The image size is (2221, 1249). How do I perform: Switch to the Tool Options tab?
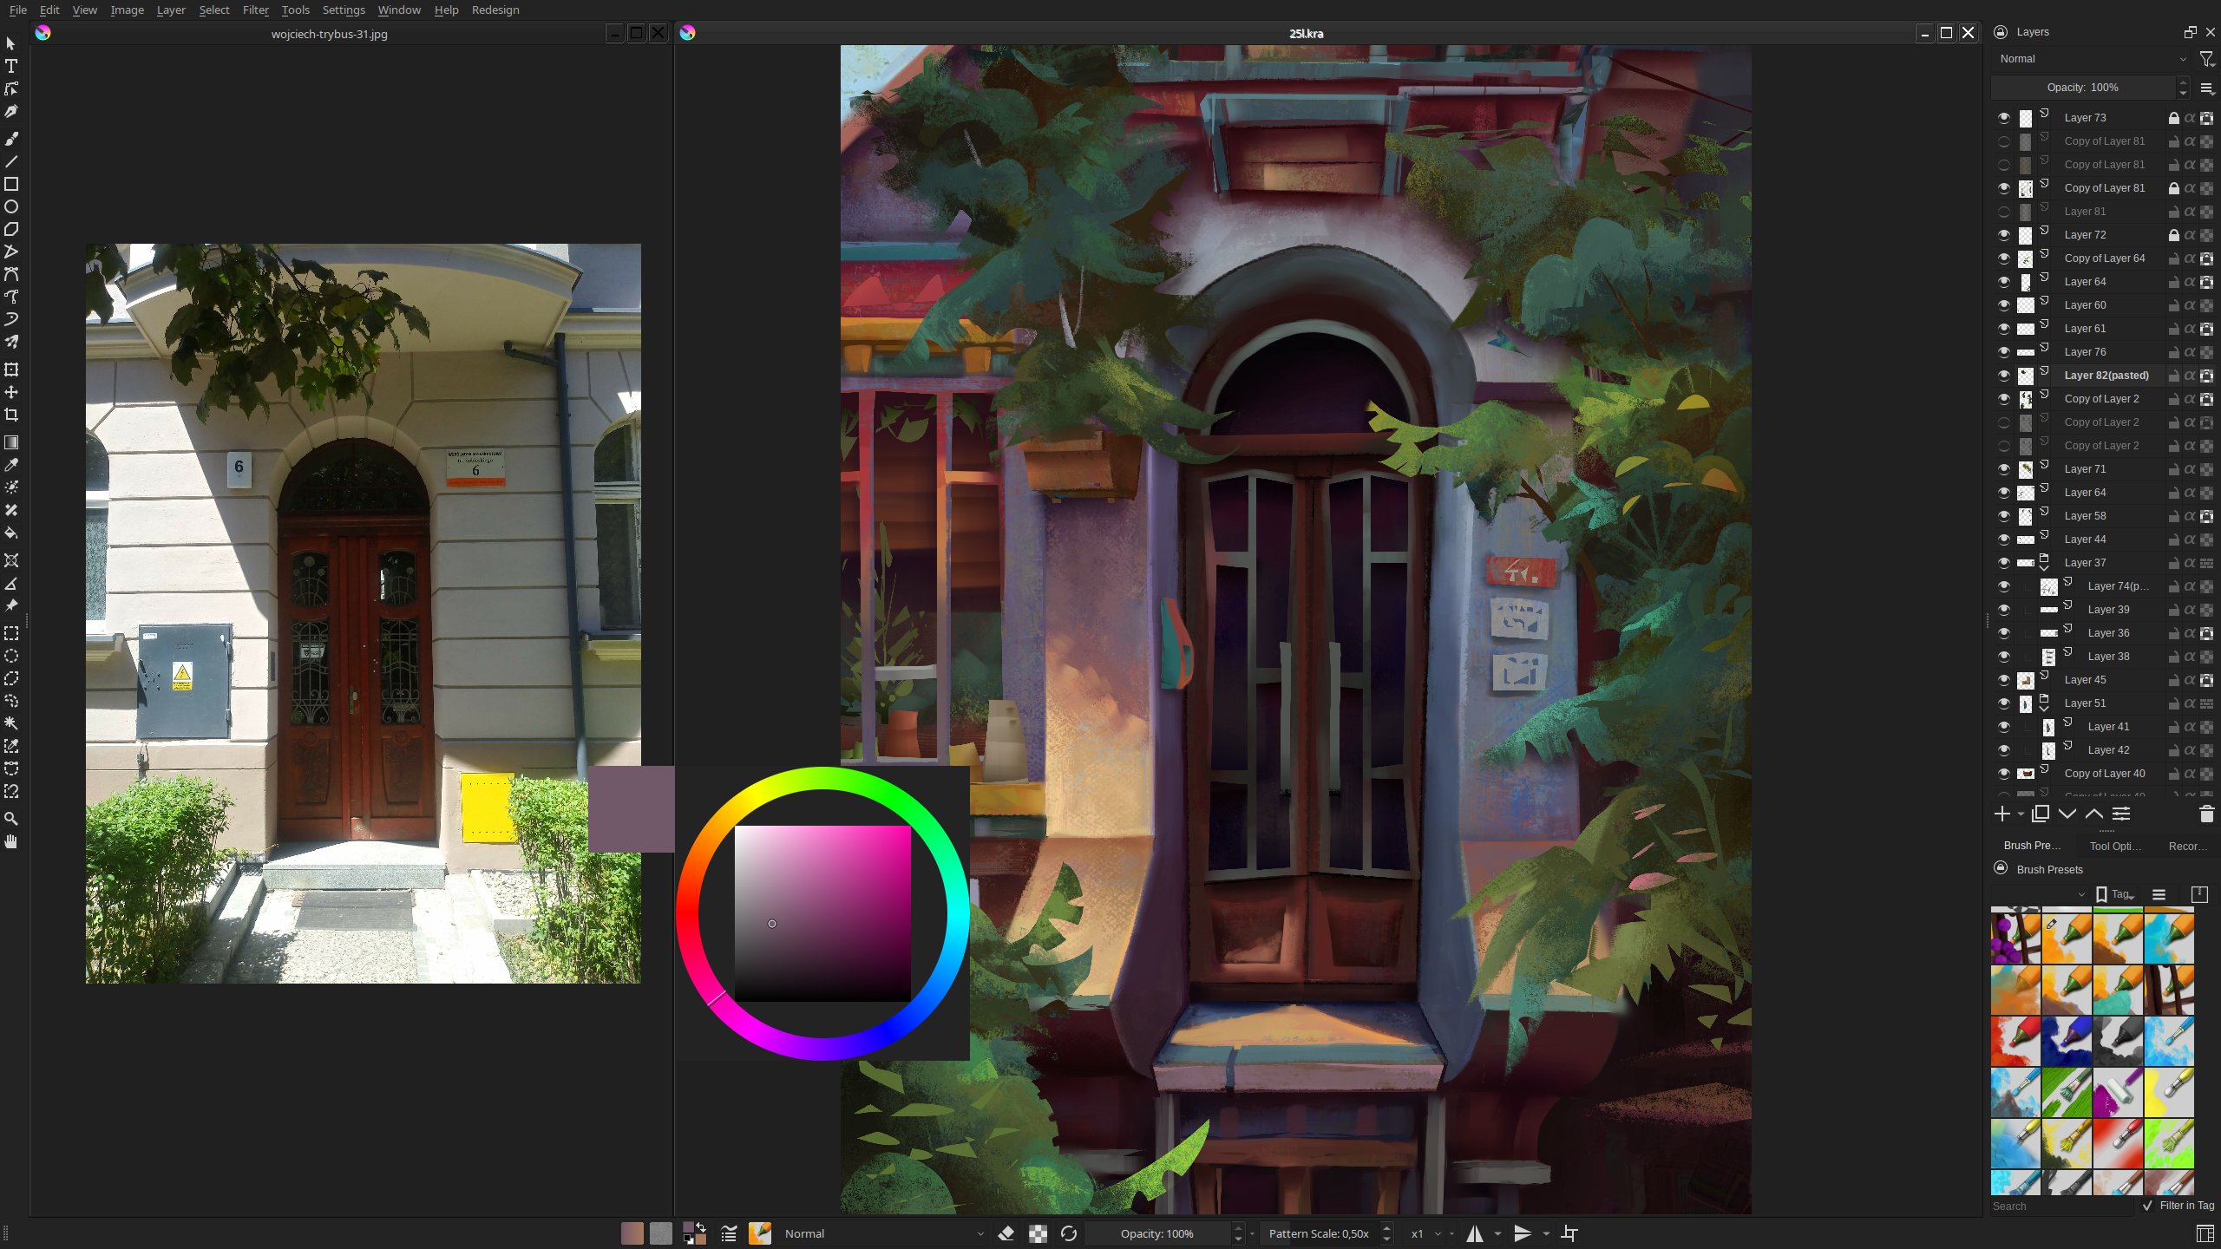pos(2114,846)
